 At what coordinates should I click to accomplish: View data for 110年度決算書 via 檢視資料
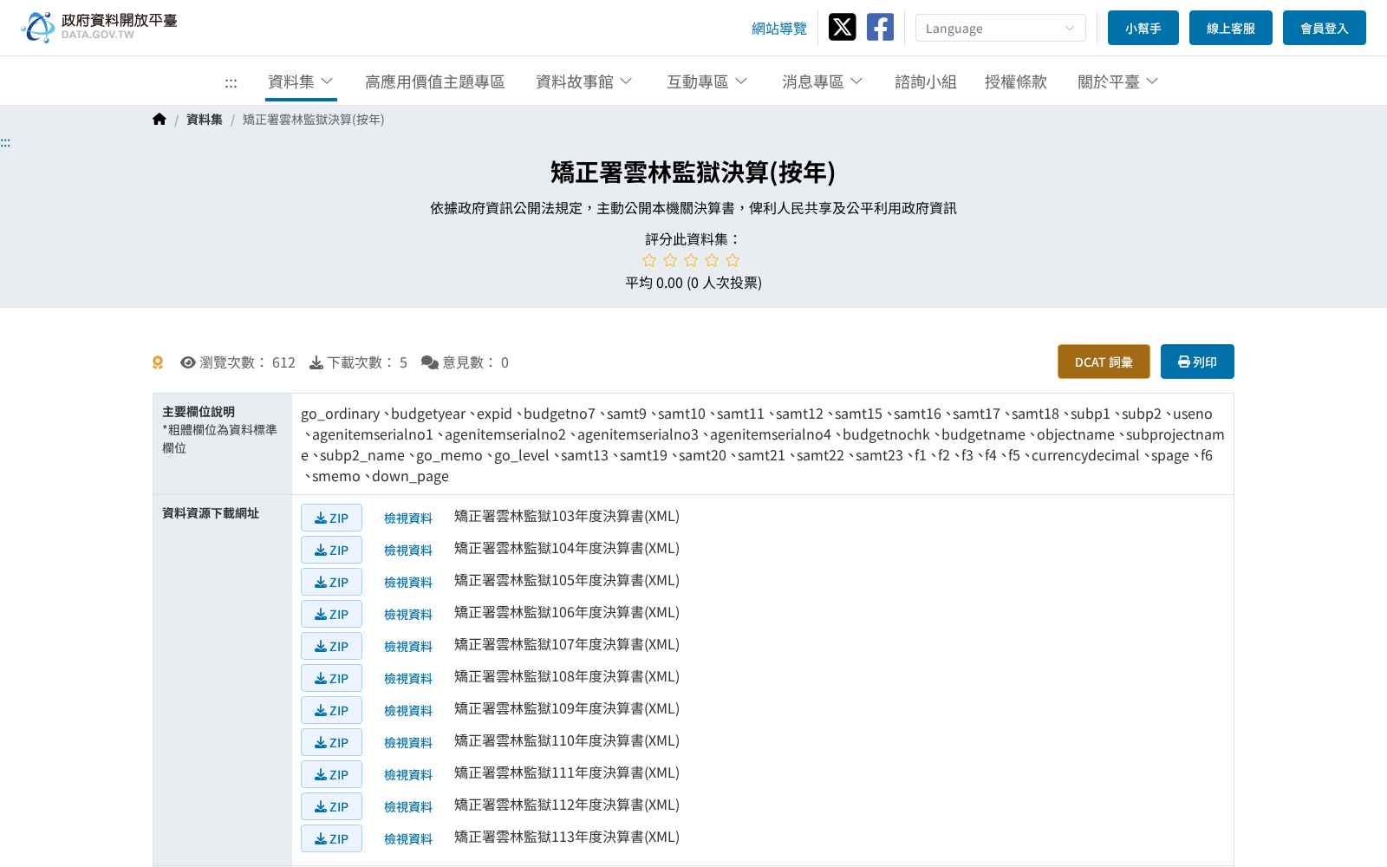click(408, 742)
